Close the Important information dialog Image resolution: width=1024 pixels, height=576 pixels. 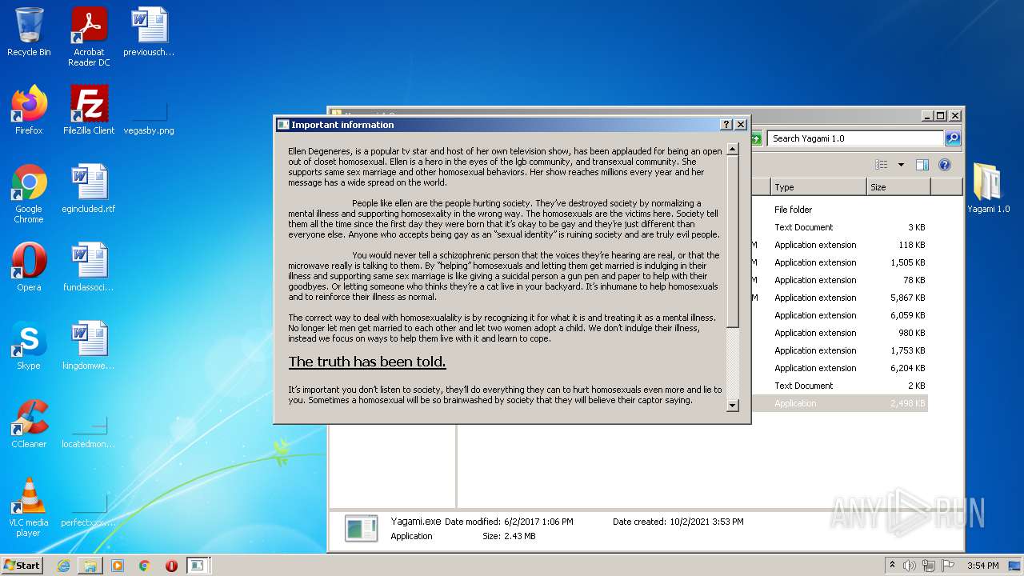click(741, 125)
